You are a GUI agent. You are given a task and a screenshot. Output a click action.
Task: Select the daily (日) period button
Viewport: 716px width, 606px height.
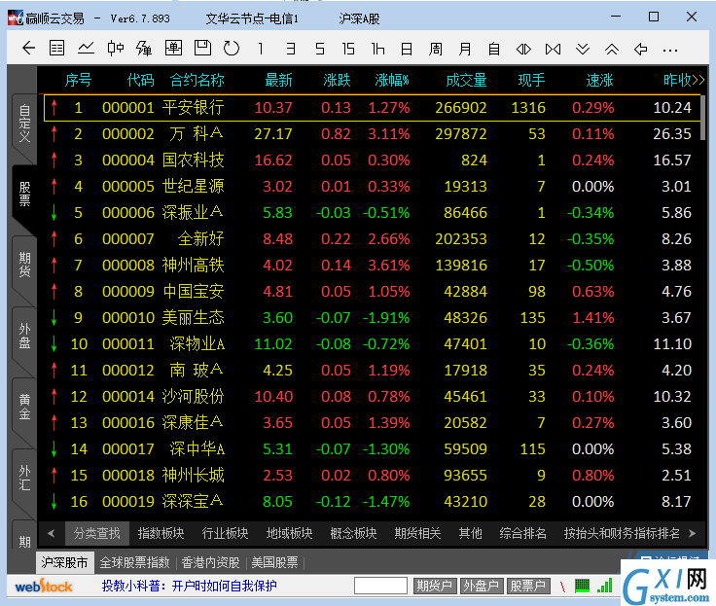coord(407,49)
